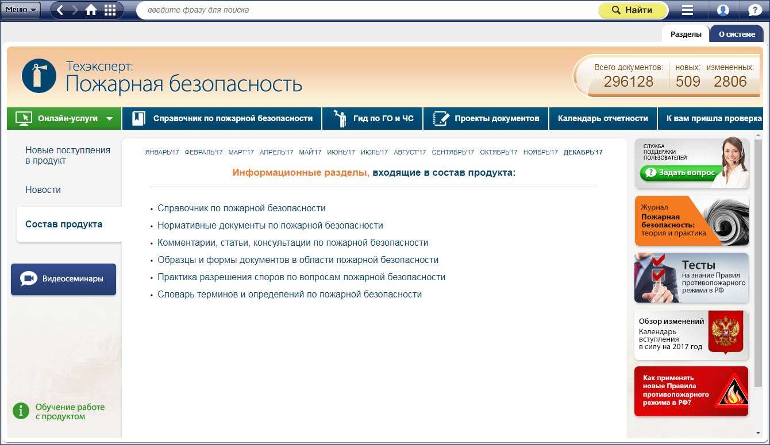Select month ДЕКАБРЬ'17
Viewport: 770px width, 445px height.
pyautogui.click(x=583, y=152)
